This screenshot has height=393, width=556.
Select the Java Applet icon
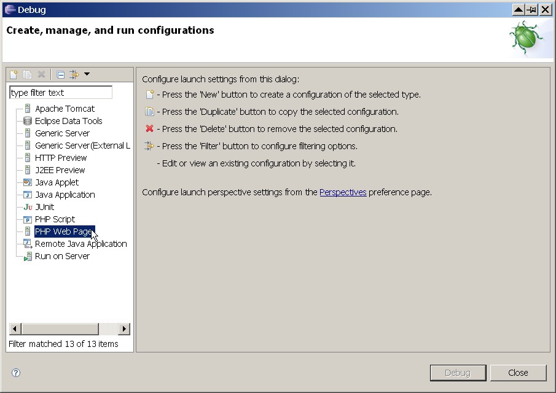click(x=28, y=182)
